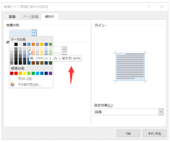The image size is (170, 142).
Task: Choose the darkest brown theme swatch in bottom row
Action: click(33, 63)
